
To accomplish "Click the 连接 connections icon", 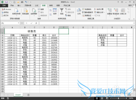I will pos(41,9).
